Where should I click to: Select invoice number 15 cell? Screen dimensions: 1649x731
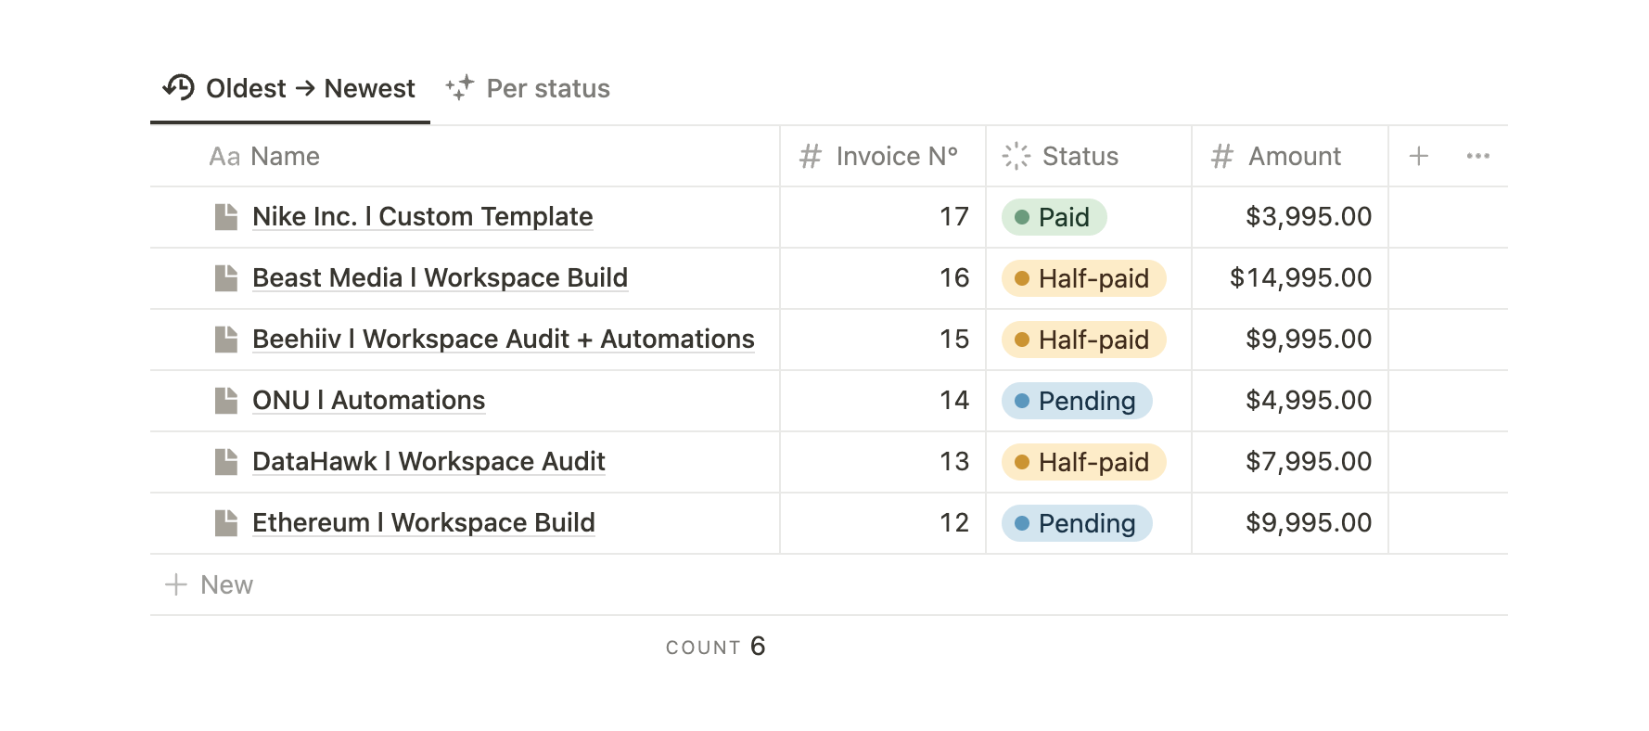[x=883, y=339]
